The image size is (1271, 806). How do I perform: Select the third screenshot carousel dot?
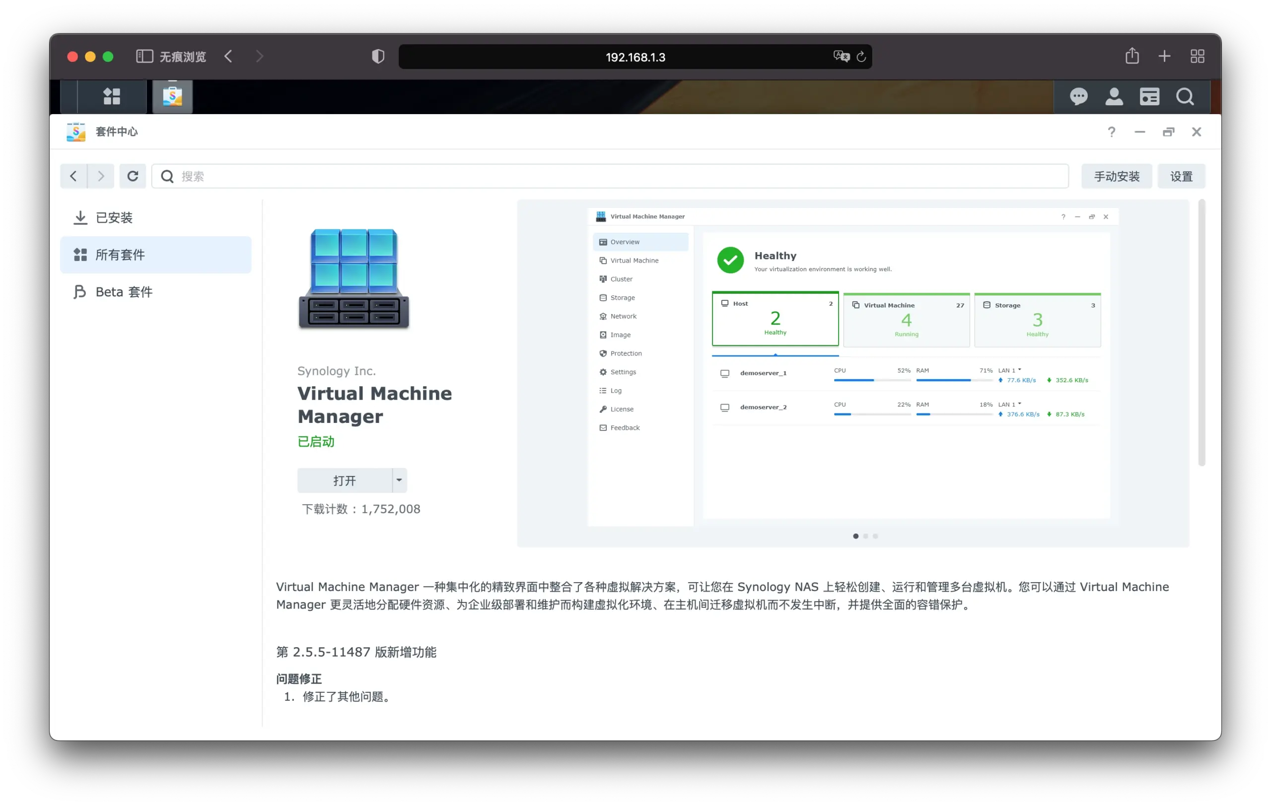tap(876, 537)
